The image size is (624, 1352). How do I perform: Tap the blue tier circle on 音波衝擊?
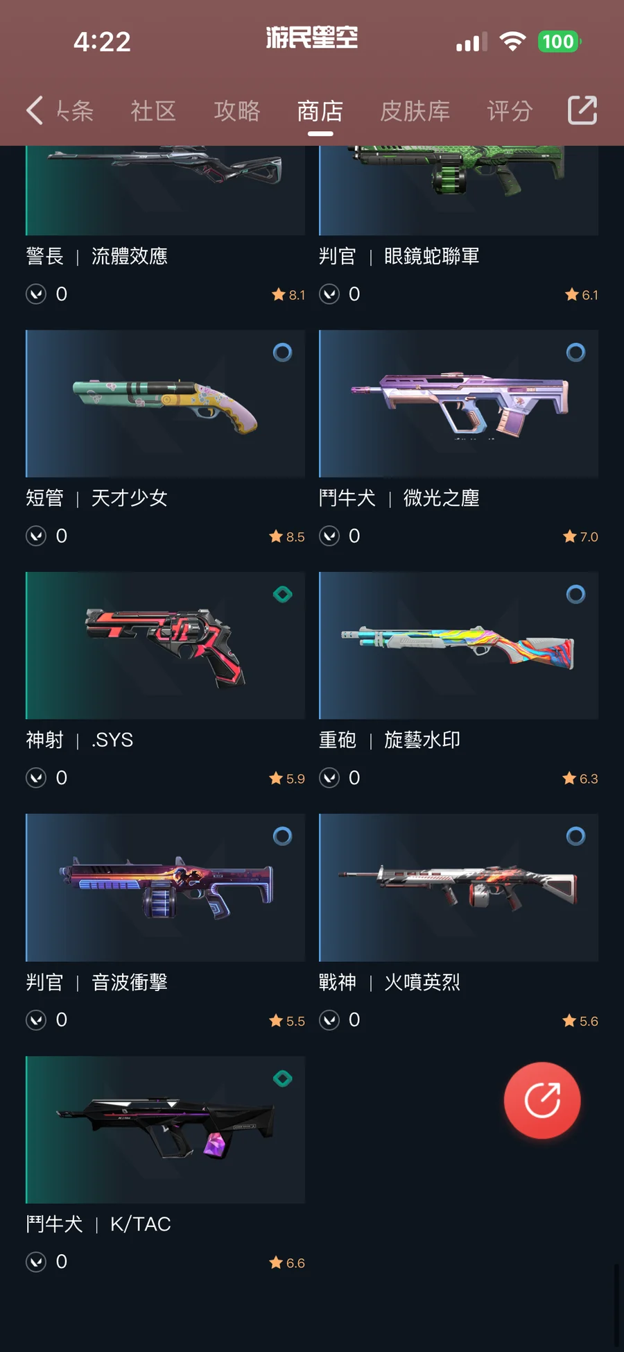point(282,836)
